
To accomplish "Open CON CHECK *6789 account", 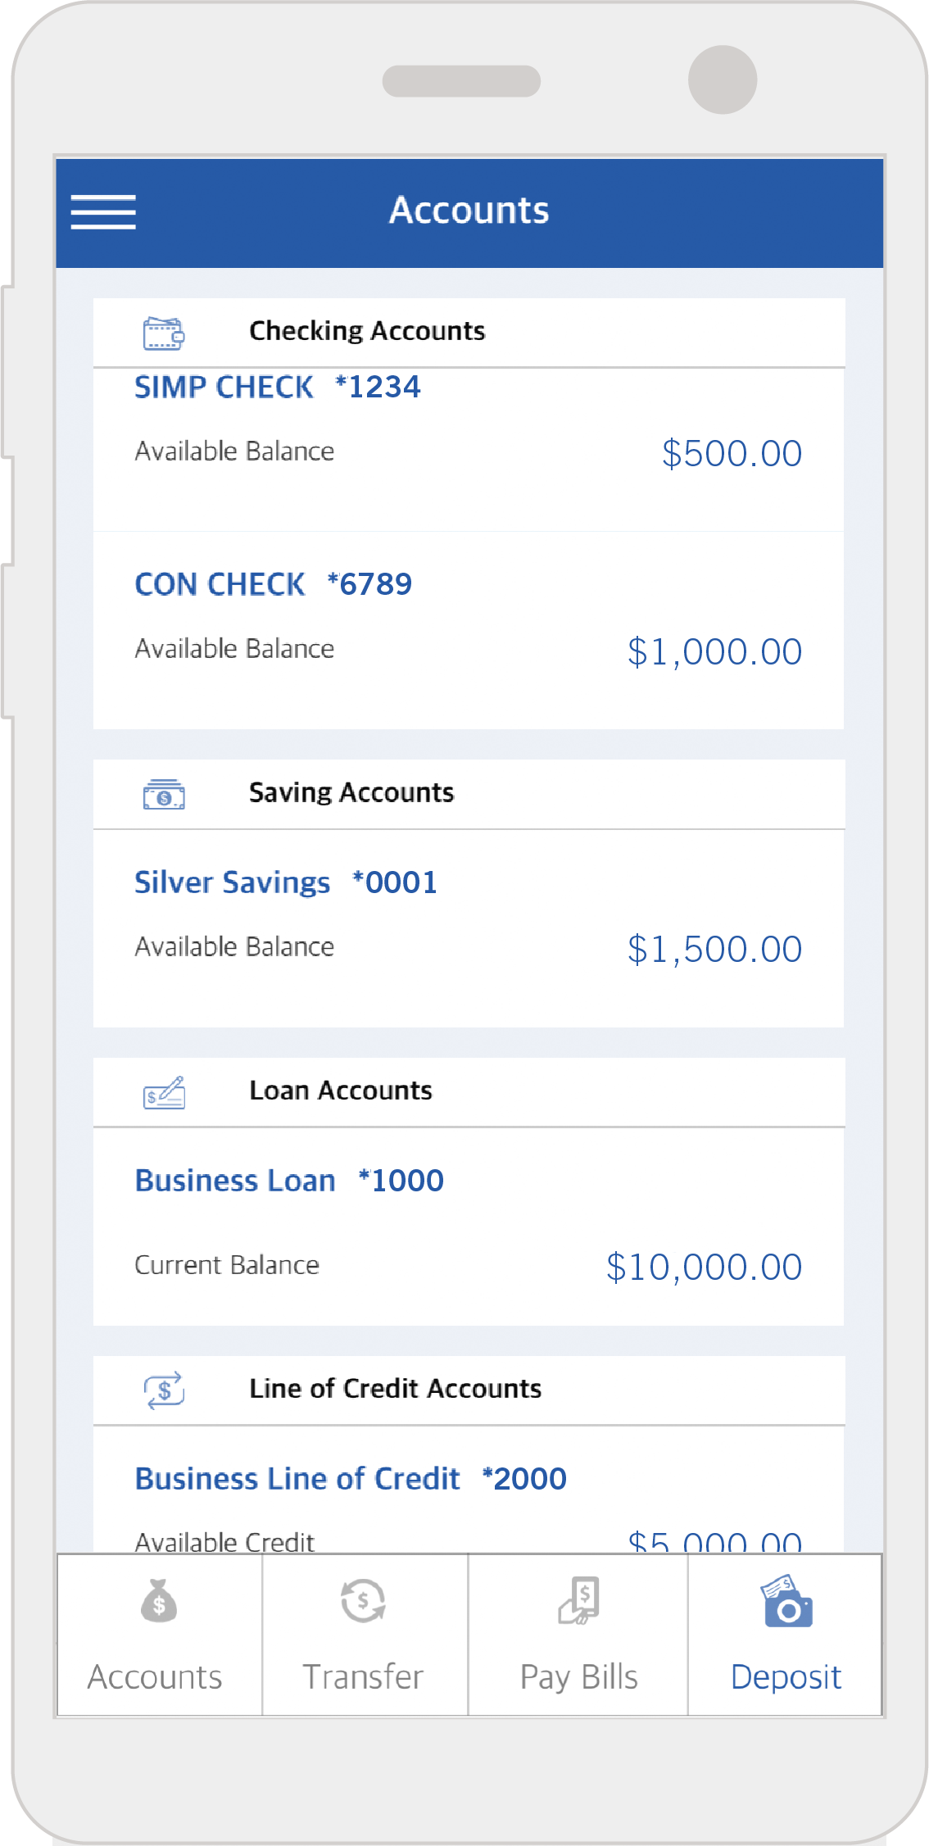I will (273, 585).
